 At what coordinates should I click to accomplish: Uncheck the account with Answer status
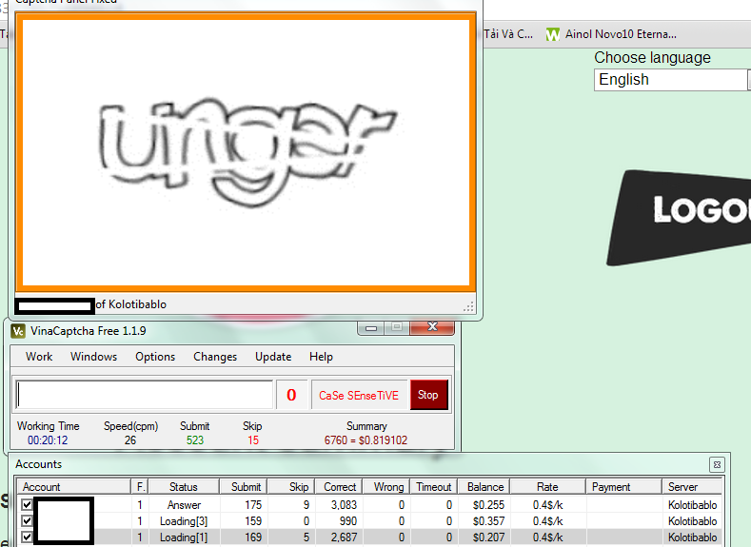[x=27, y=504]
